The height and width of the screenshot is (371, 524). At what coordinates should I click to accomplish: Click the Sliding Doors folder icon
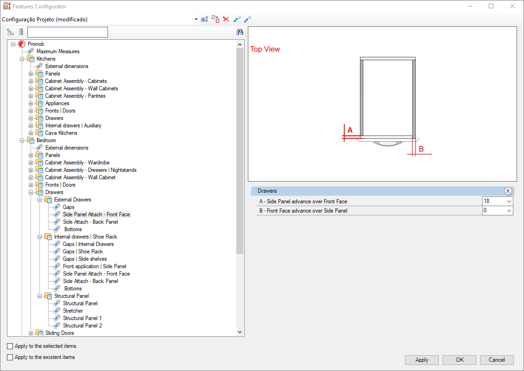39,333
